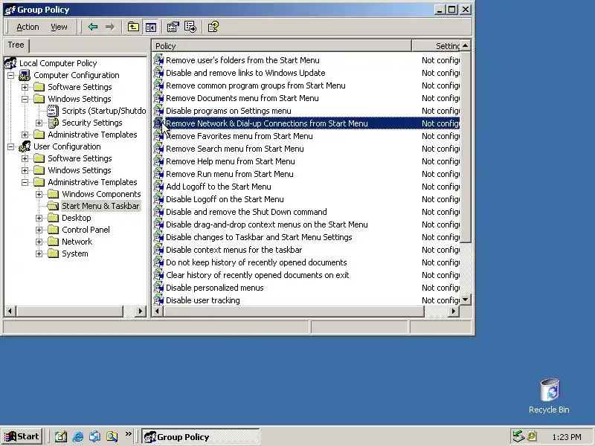Click the 1:23 PM system clock
The height and width of the screenshot is (446, 595).
pos(567,437)
